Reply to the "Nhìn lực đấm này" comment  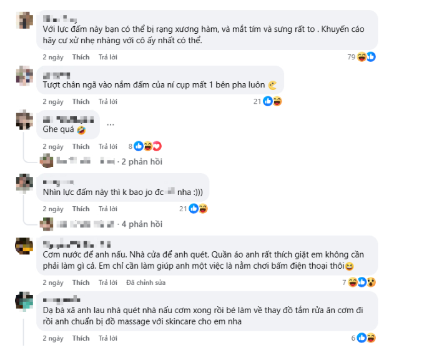108,209
